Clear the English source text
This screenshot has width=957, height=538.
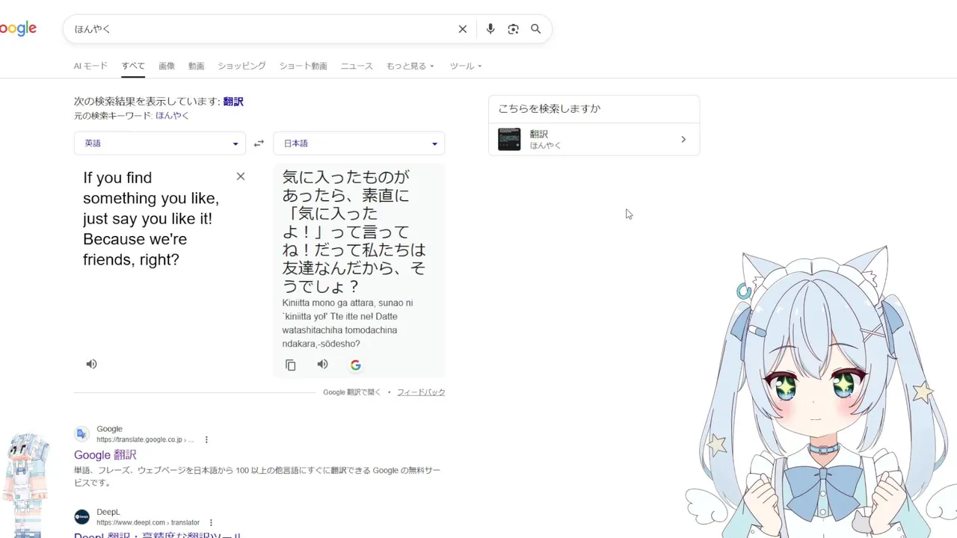click(x=241, y=176)
